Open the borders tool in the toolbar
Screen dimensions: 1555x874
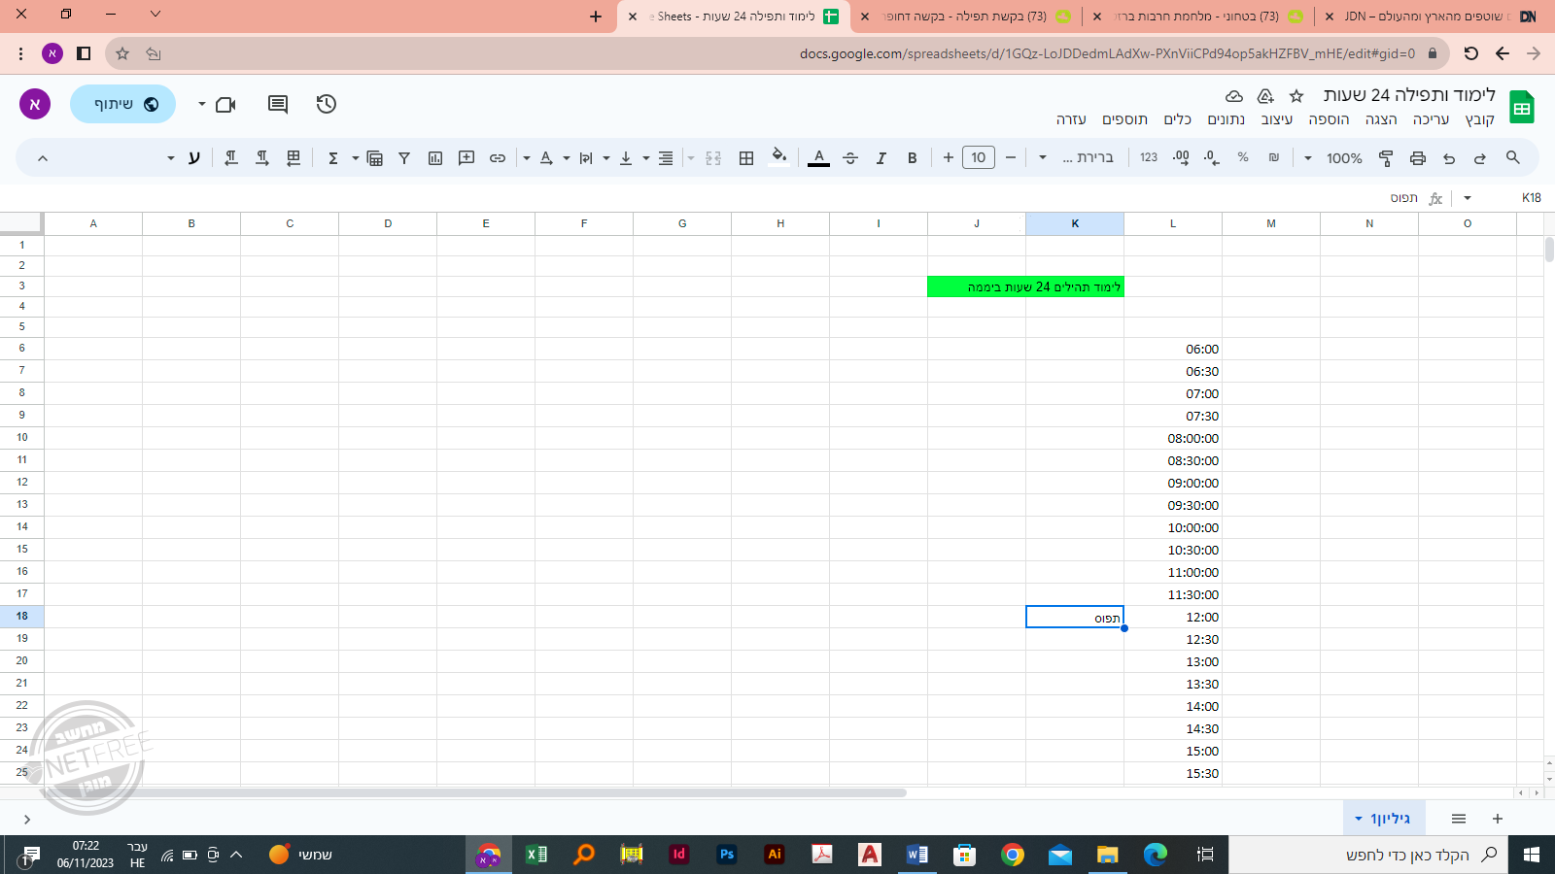746,157
